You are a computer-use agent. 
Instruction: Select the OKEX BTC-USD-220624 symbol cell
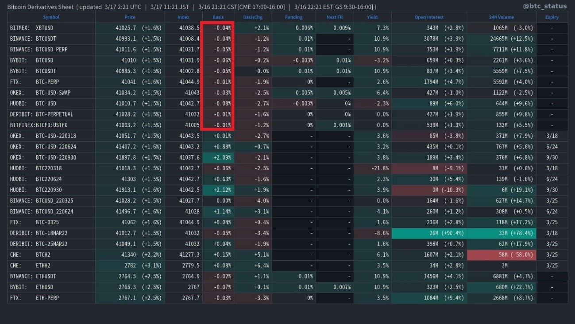(51, 147)
